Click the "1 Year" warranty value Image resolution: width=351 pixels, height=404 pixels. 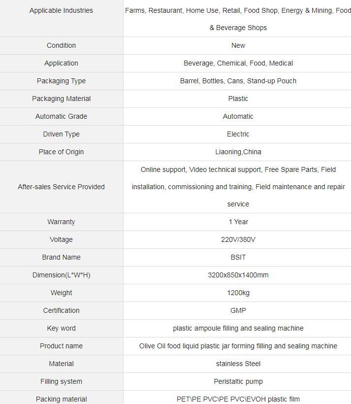point(238,222)
